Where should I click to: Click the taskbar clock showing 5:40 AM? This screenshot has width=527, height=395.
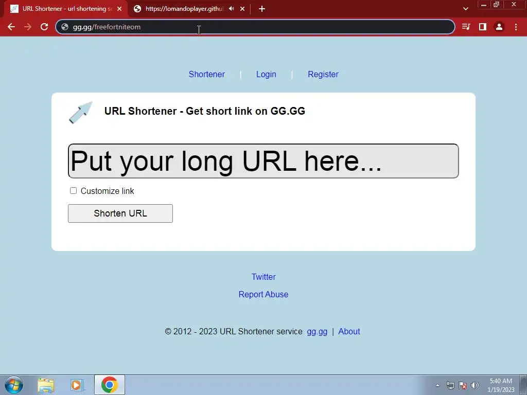501,385
